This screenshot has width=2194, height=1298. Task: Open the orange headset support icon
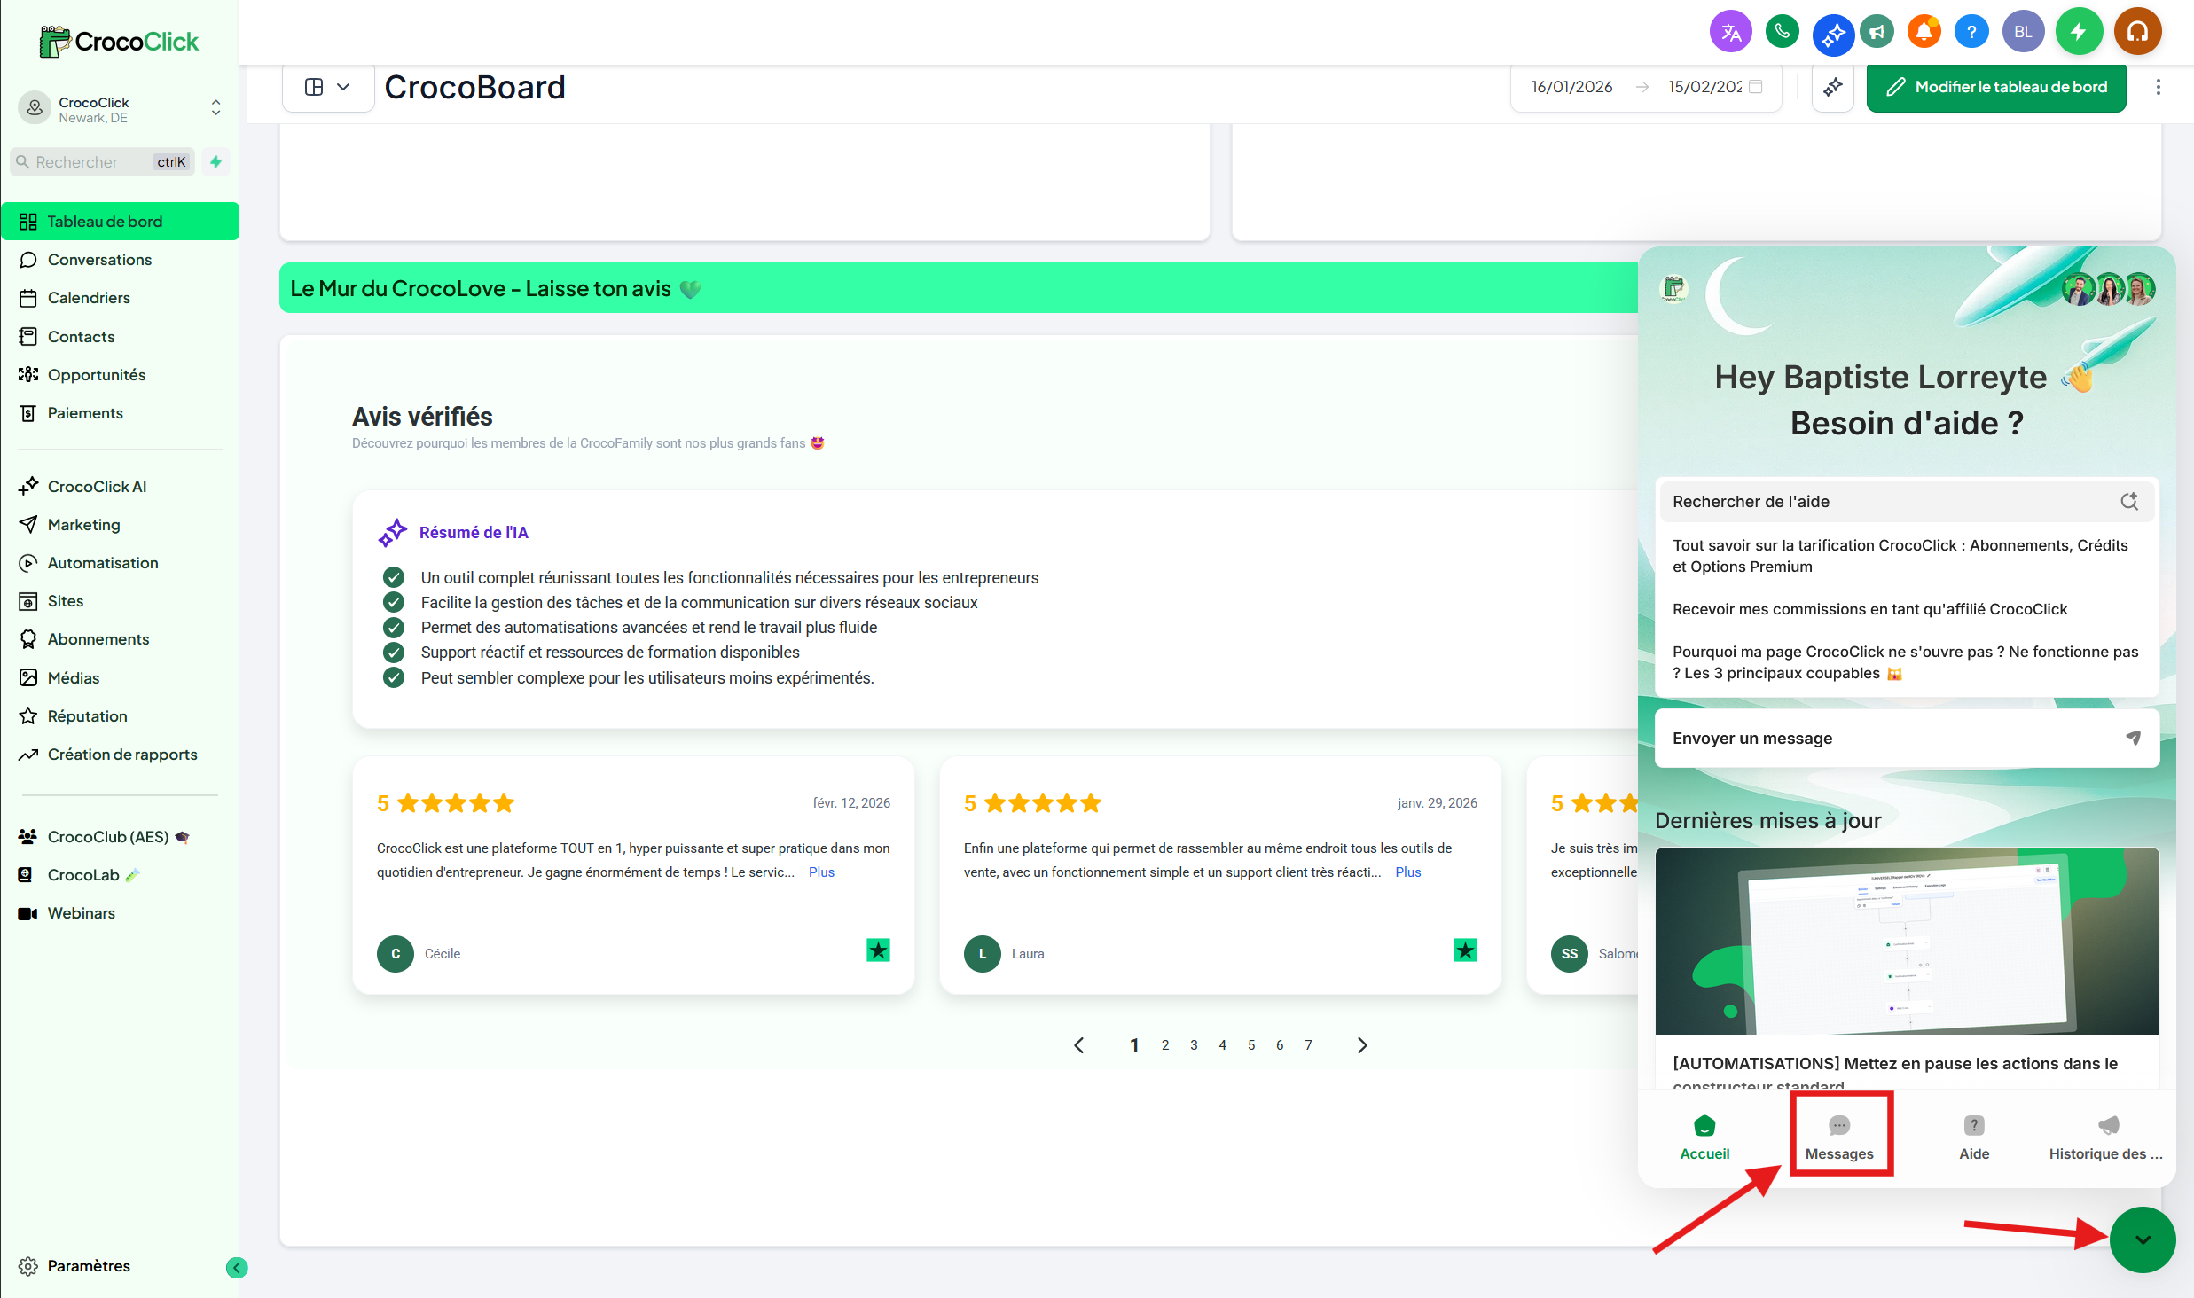(x=2137, y=33)
